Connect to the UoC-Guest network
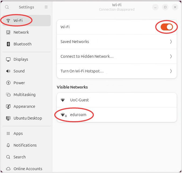The height and width of the screenshot is (173, 182). pyautogui.click(x=79, y=100)
